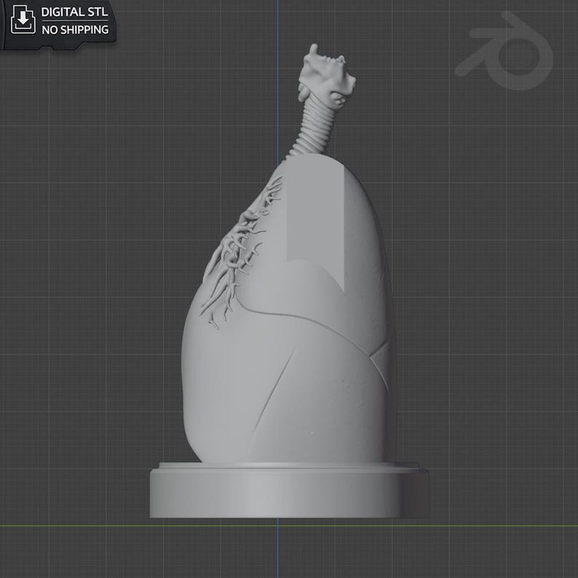Click the download icon in the badge
Viewport: 578px width, 578px height.
pyautogui.click(x=23, y=20)
